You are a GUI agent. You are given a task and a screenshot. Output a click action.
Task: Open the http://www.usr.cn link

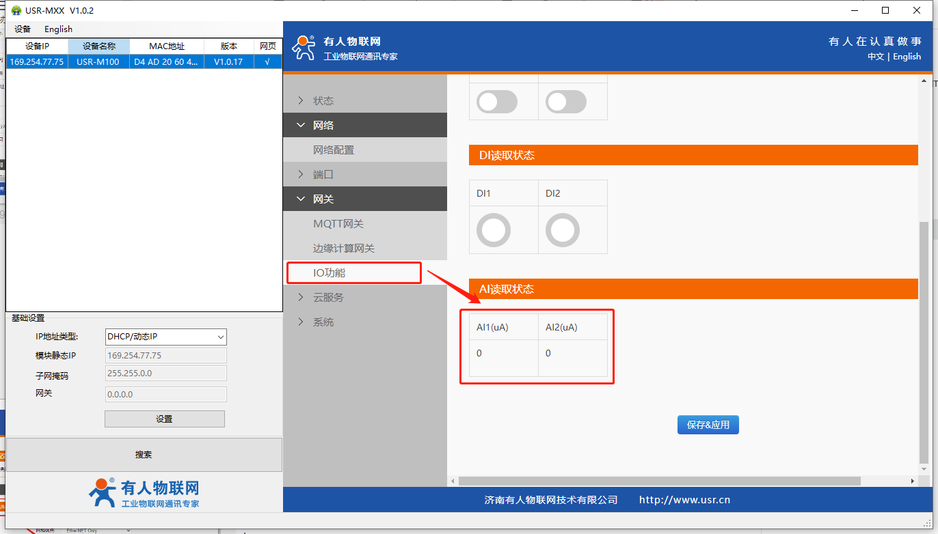click(x=684, y=500)
